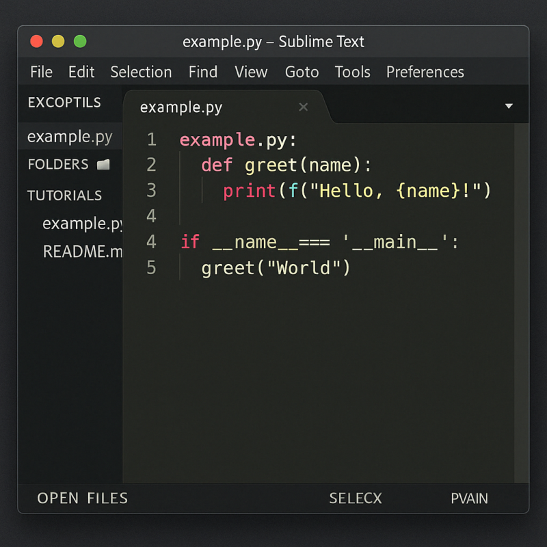Click line number 3 in the gutter
The width and height of the screenshot is (547, 547).
point(151,190)
